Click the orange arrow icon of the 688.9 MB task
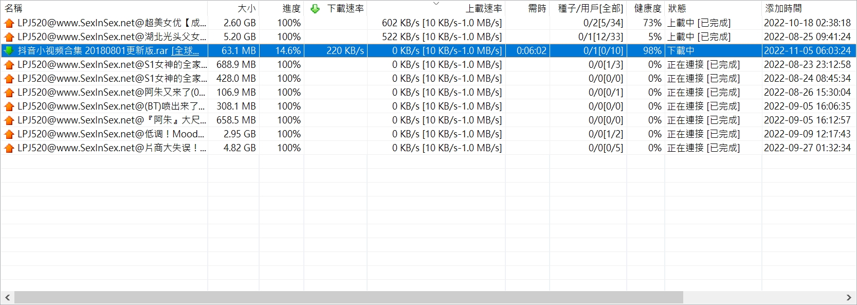The height and width of the screenshot is (305, 857). [9, 65]
